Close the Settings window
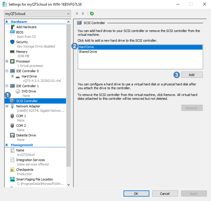 pyautogui.click(x=205, y=4)
